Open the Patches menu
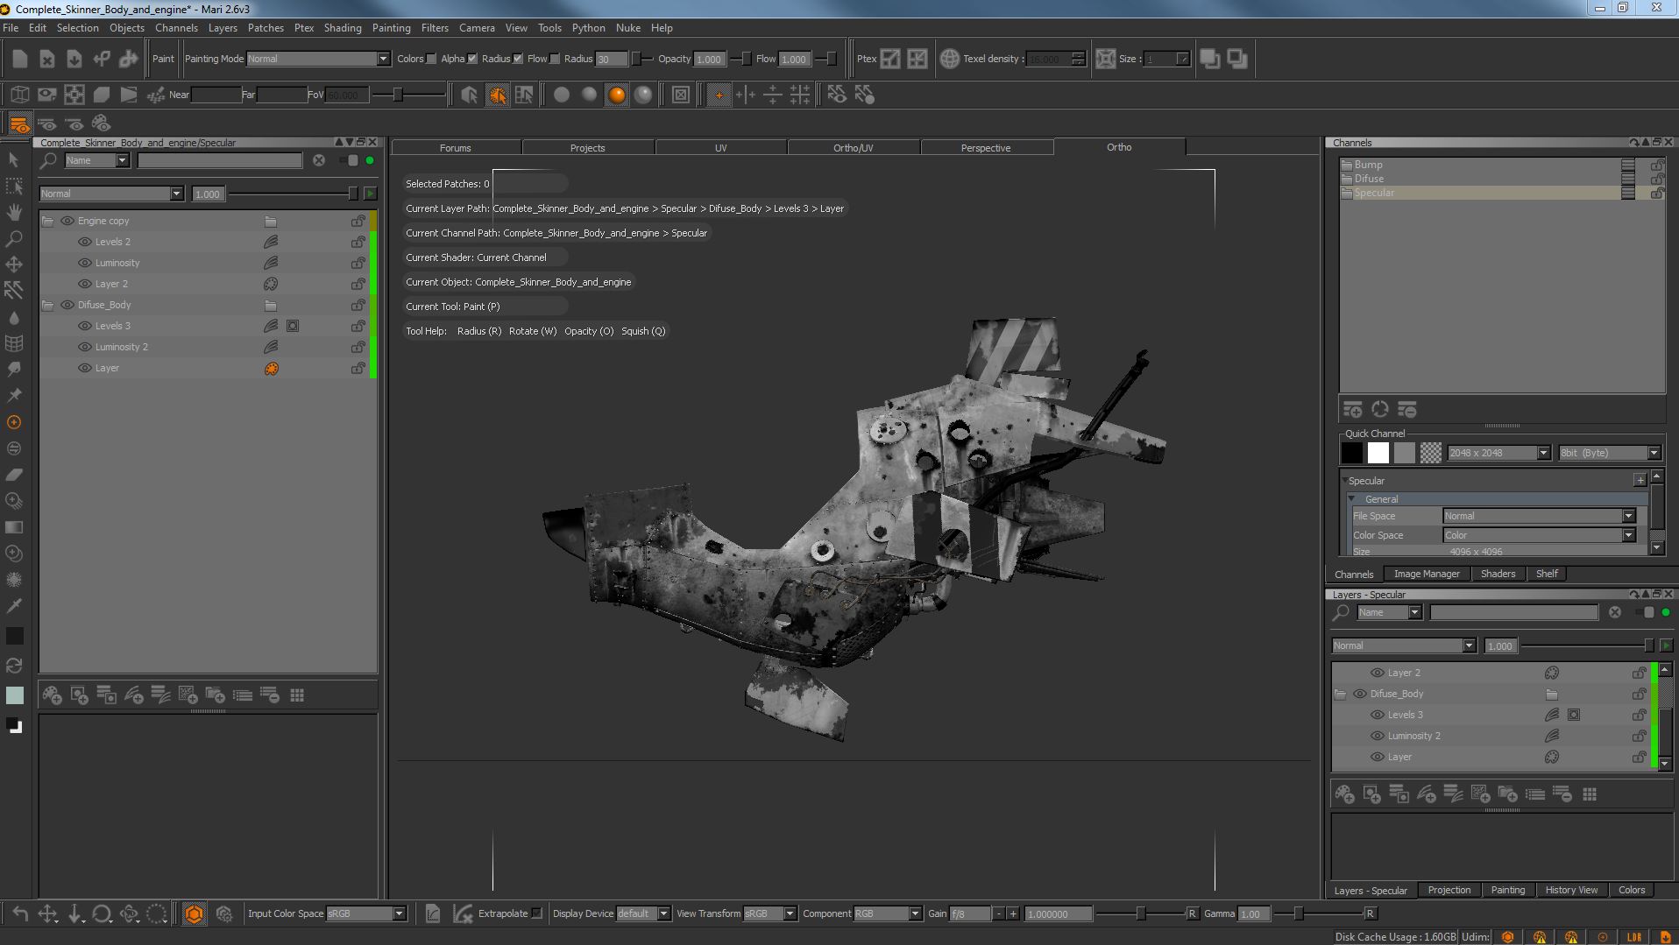 [266, 28]
